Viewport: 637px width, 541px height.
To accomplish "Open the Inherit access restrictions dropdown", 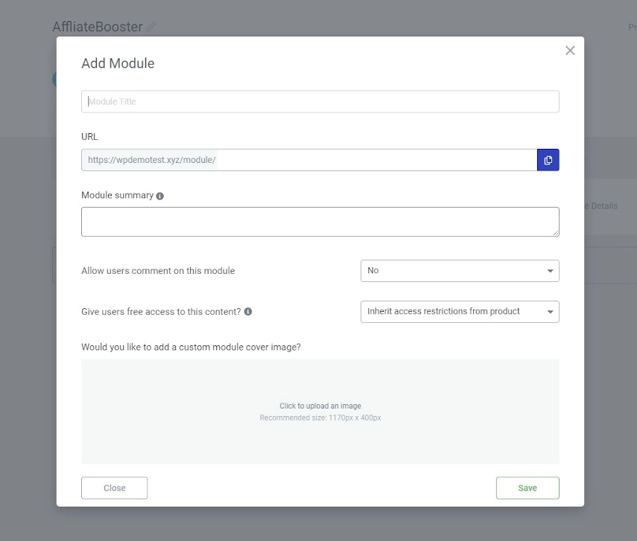I will tap(460, 312).
